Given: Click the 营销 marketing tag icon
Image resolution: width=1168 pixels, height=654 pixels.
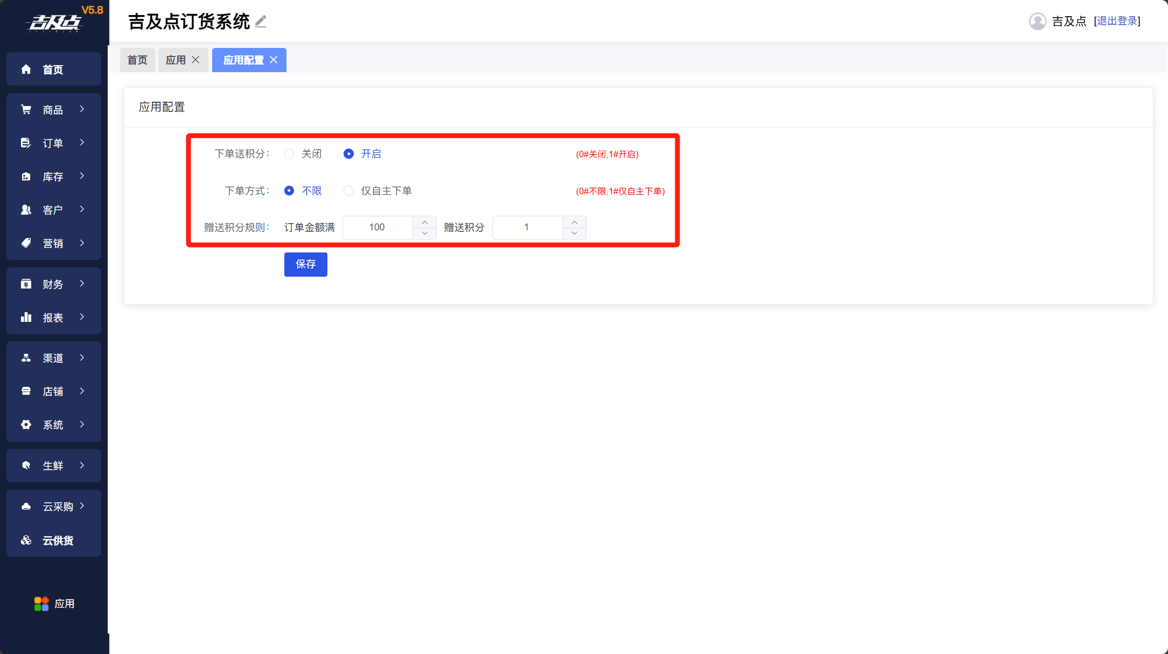Looking at the screenshot, I should (26, 243).
